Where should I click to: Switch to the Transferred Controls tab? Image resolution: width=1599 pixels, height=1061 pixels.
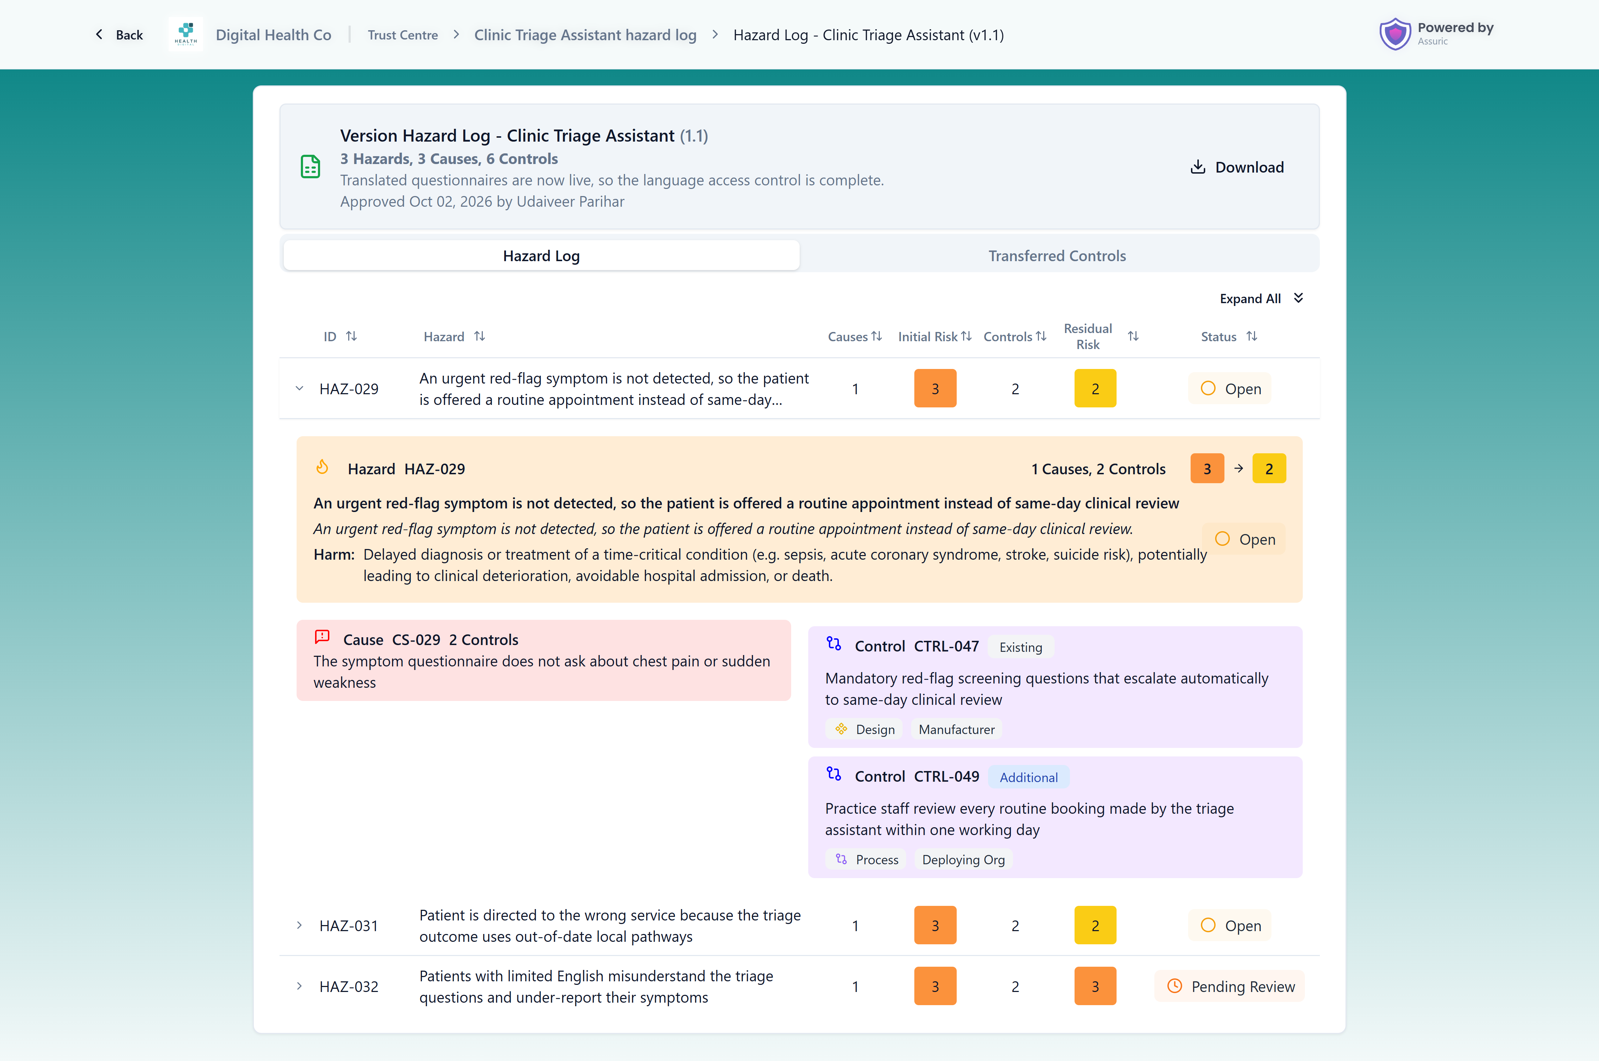1057,256
